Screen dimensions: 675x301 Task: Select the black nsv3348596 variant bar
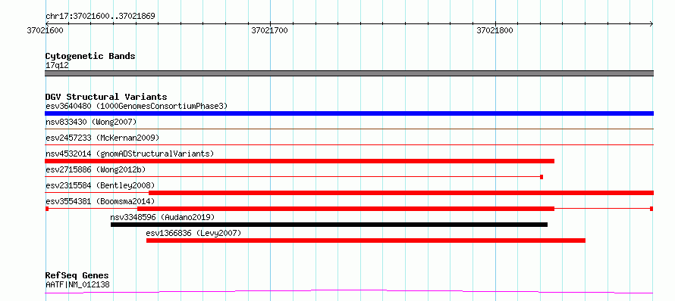coord(329,225)
